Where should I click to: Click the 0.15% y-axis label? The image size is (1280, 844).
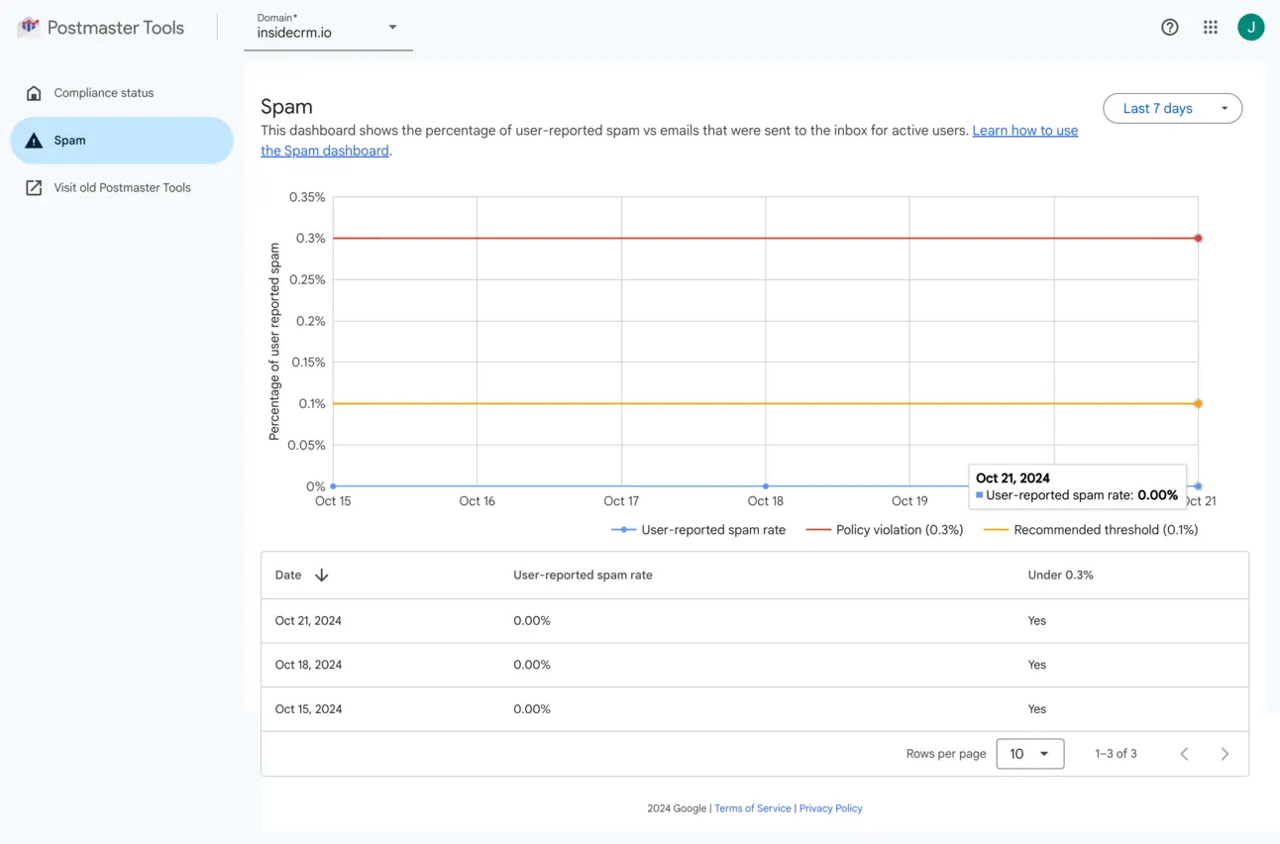[x=307, y=363]
